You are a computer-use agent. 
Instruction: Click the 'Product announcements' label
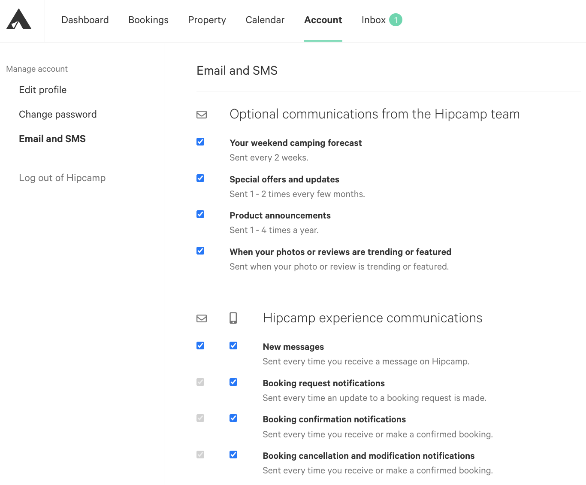280,215
